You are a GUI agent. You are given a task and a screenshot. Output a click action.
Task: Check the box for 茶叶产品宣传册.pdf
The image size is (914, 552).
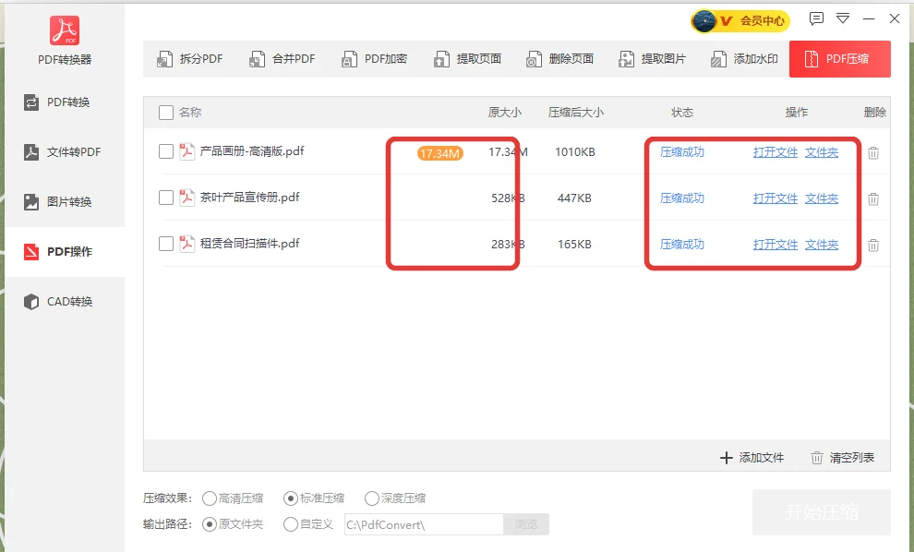pos(166,198)
